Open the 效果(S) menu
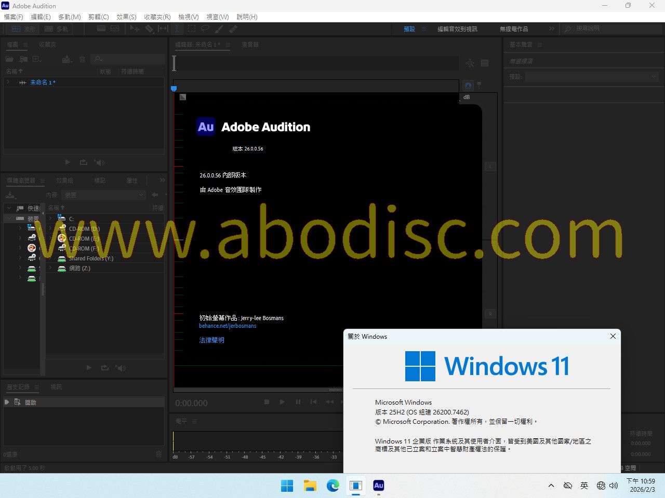This screenshot has width=665, height=498. (x=126, y=17)
